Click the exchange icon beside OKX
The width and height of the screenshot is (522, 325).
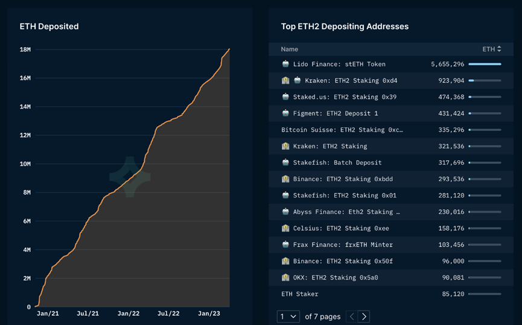pyautogui.click(x=285, y=277)
